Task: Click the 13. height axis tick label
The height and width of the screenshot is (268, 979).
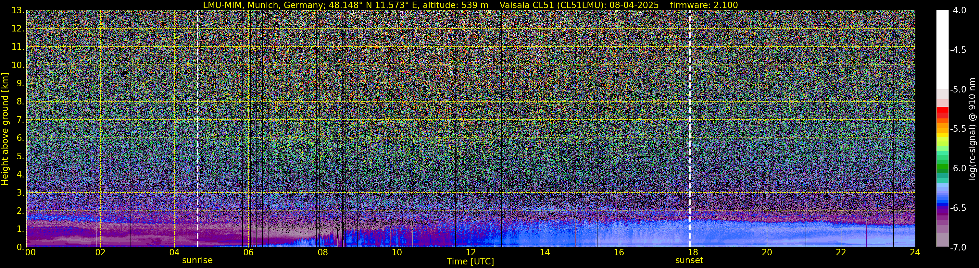Action: click(x=18, y=11)
